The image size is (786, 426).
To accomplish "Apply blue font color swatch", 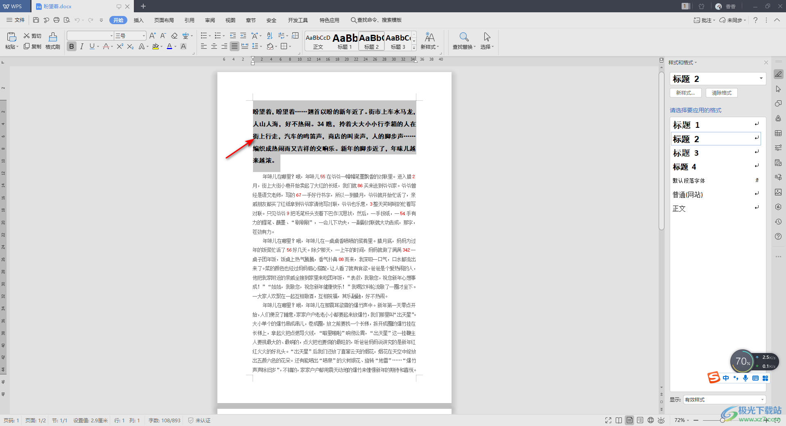I will click(169, 46).
